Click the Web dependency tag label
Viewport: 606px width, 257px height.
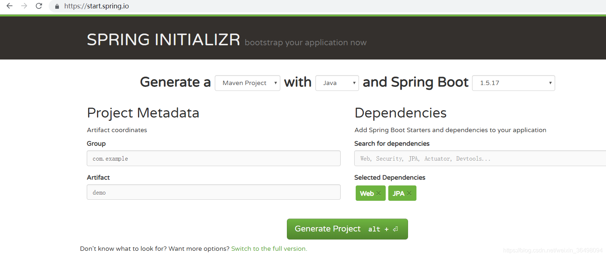367,193
